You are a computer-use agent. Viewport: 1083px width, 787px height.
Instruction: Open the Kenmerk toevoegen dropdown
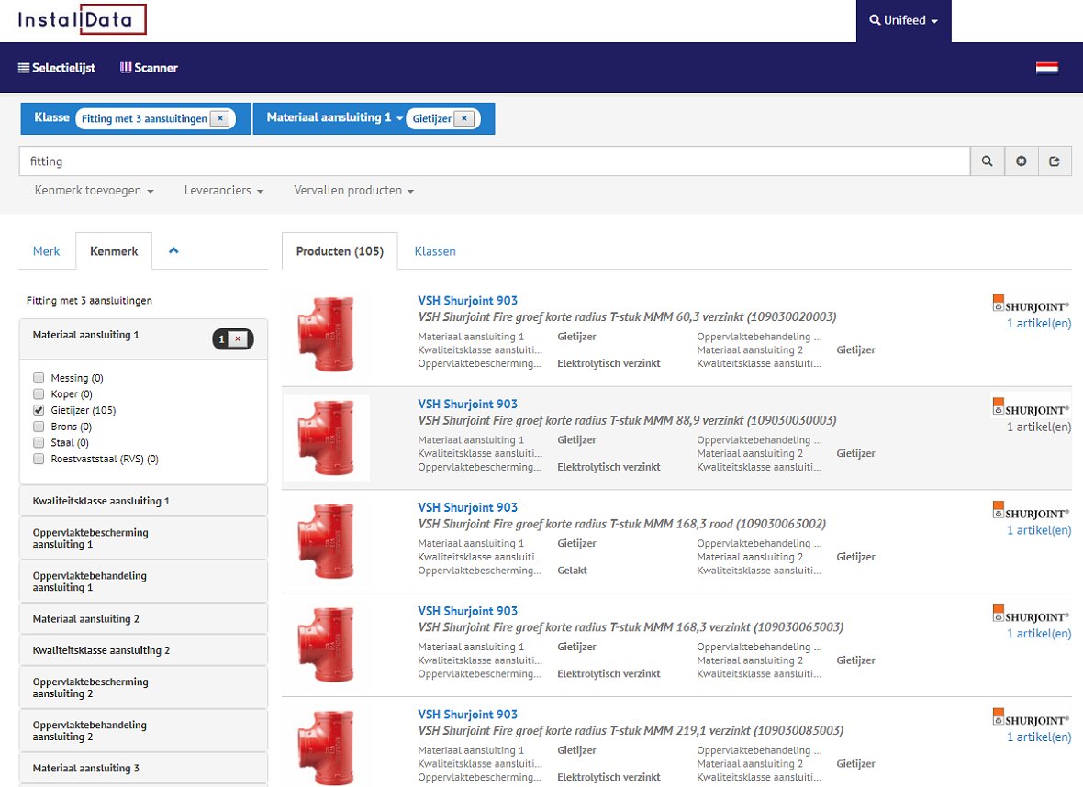[x=94, y=191]
